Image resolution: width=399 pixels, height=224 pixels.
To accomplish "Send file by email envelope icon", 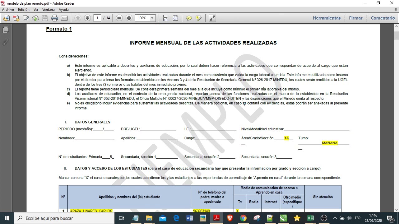I will 64,18.
